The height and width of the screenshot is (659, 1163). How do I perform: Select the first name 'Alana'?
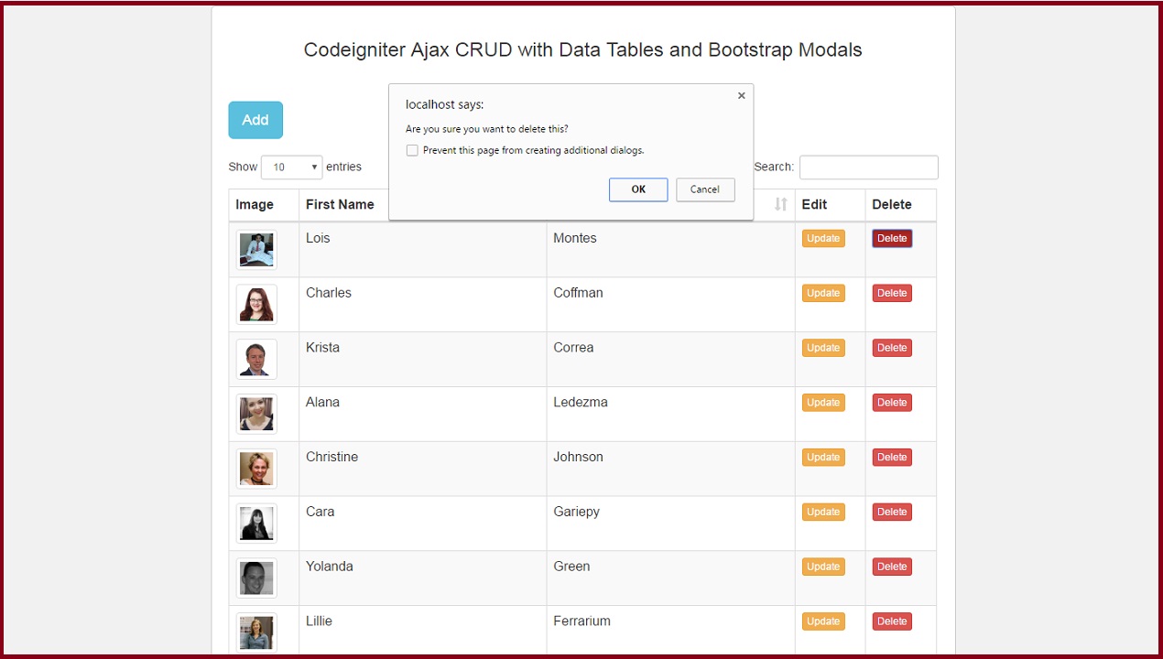322,402
